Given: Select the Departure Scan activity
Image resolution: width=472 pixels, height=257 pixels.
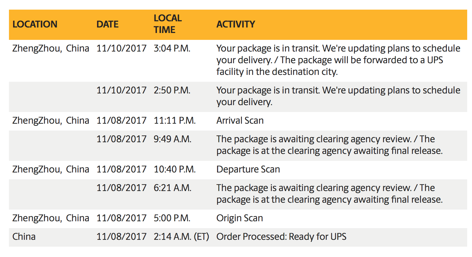Looking at the screenshot, I should pyautogui.click(x=248, y=169).
